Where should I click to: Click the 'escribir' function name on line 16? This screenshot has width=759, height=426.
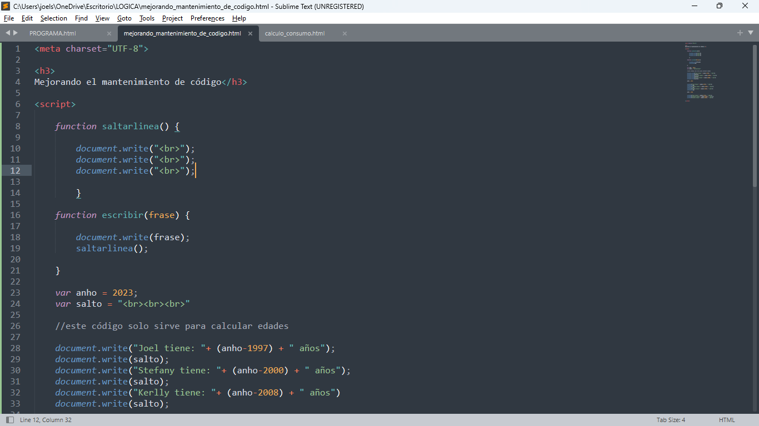click(123, 215)
